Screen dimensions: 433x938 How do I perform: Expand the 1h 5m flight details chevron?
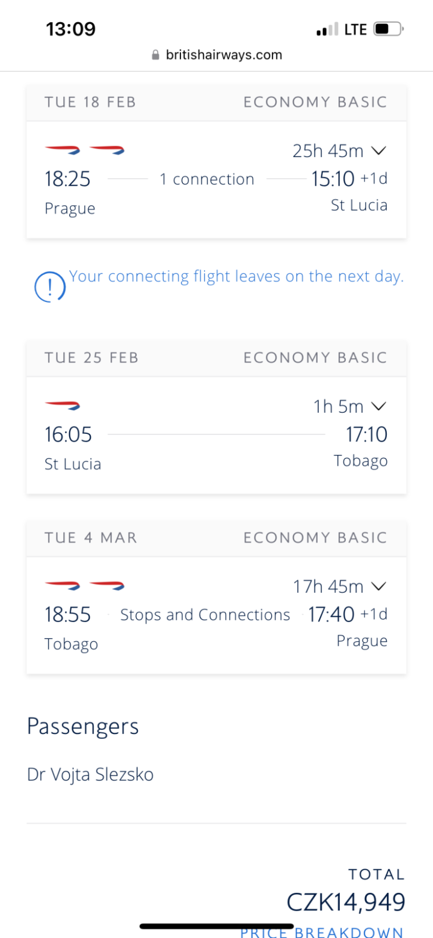coord(378,407)
